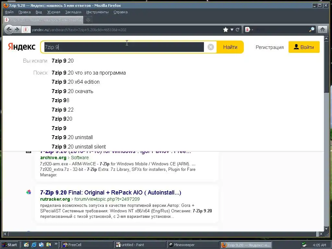
Task: Choose suggestion '7zip 9.22'
Action: tap(63, 110)
